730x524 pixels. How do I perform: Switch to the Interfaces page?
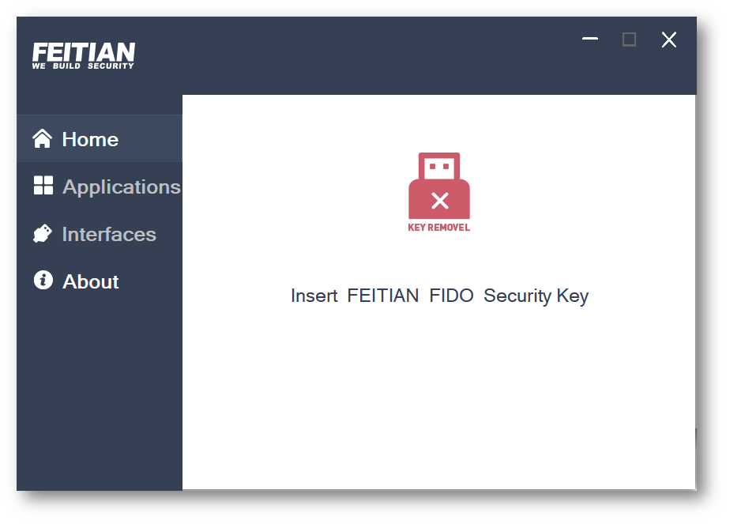pyautogui.click(x=109, y=235)
